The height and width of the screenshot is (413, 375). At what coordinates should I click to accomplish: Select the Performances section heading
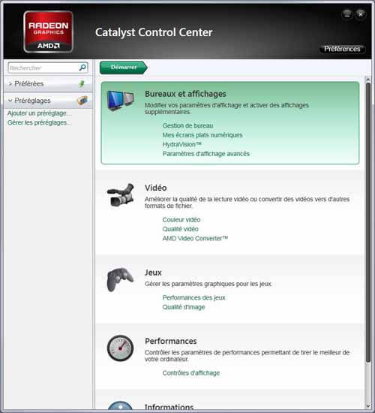click(x=171, y=341)
